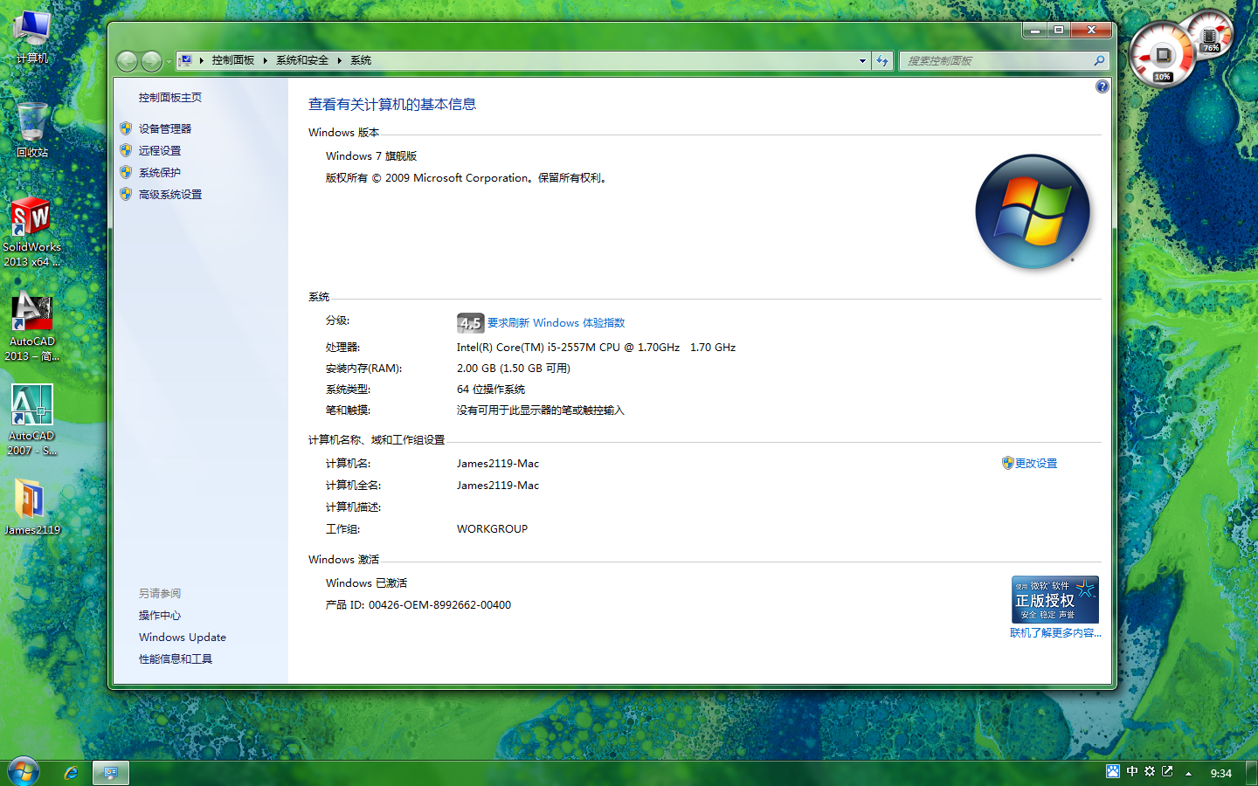Click the Windows 已激活 status text
This screenshot has width=1258, height=786.
(367, 583)
